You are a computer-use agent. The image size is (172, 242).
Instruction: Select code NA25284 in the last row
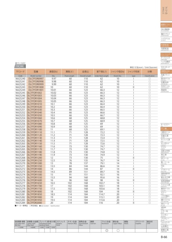pyautogui.click(x=20, y=203)
